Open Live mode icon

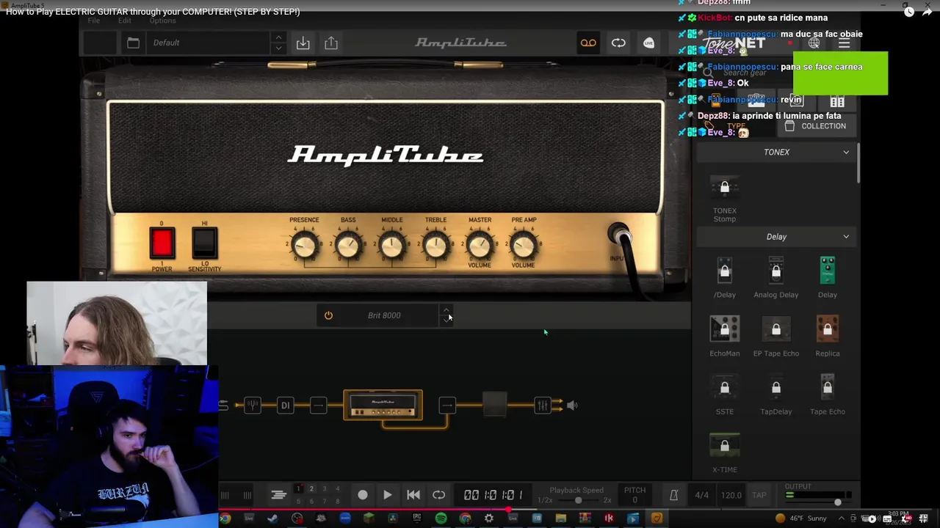point(648,43)
